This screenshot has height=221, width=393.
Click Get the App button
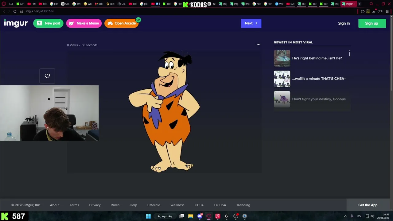[x=368, y=205]
